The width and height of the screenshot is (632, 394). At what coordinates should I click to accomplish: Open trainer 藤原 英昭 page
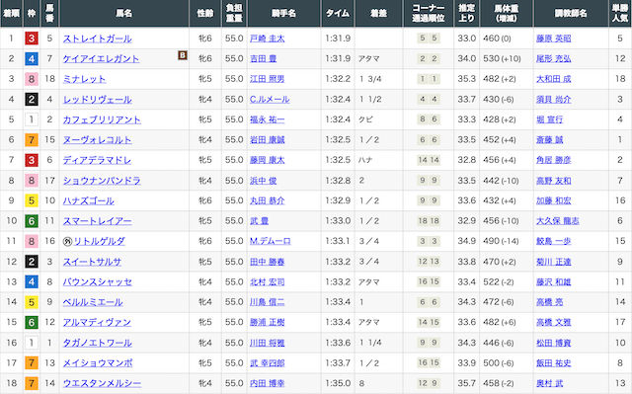[x=553, y=39]
